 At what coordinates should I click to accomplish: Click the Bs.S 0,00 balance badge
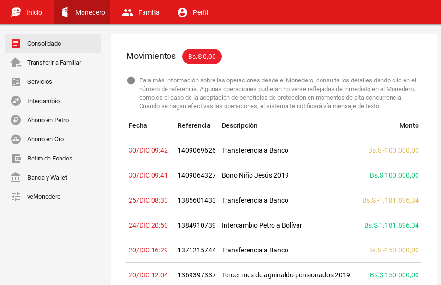[202, 57]
